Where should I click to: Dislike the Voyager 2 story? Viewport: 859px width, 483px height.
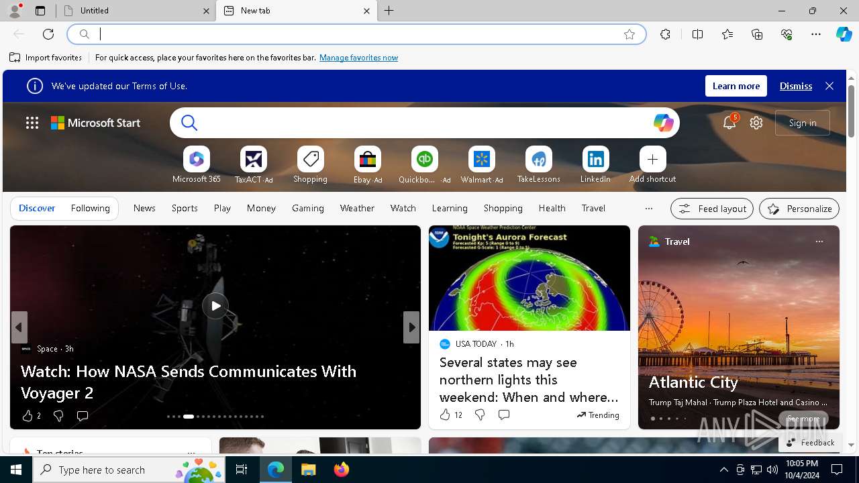[58, 416]
